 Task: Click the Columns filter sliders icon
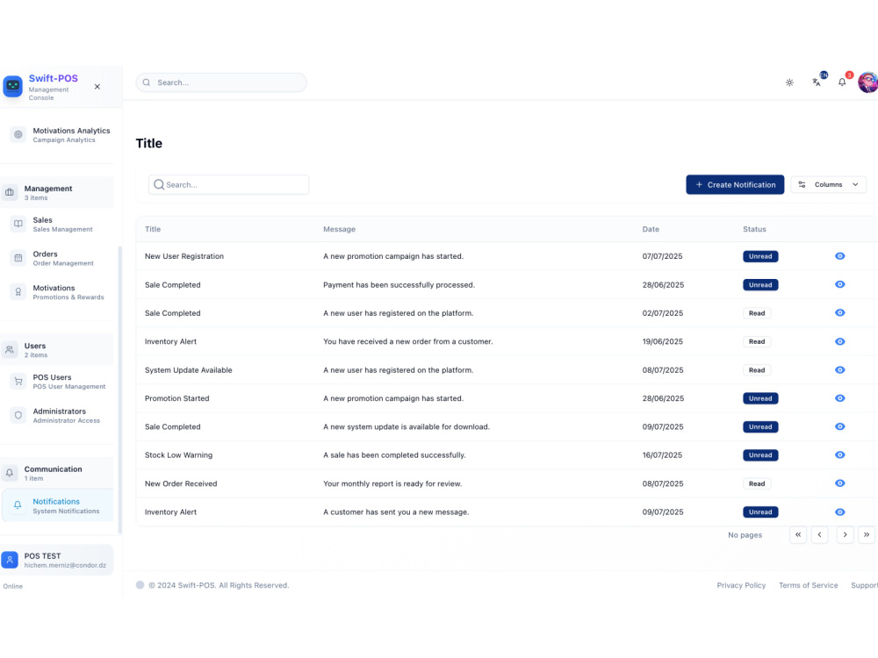[x=802, y=184]
